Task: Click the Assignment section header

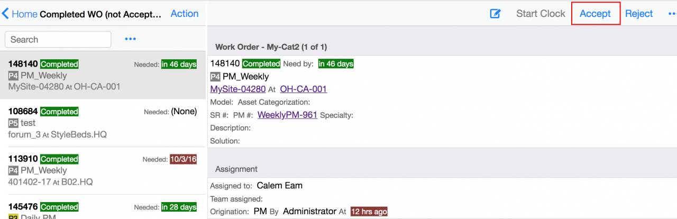Action: 442,169
